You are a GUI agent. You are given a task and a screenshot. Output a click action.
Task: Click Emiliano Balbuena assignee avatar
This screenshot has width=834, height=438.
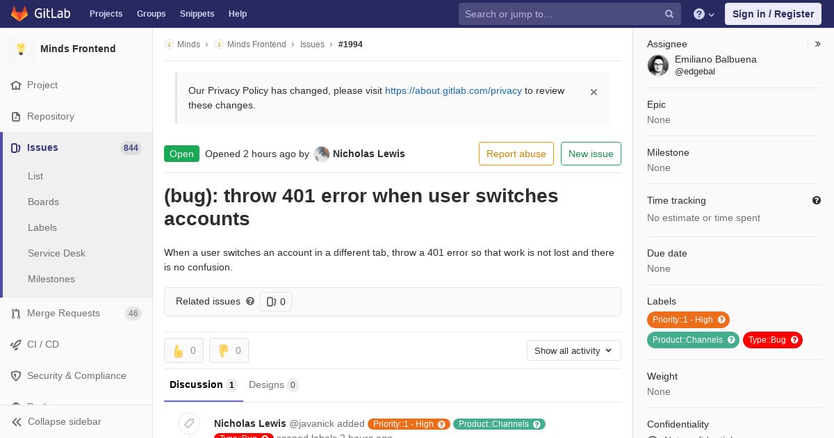click(658, 65)
